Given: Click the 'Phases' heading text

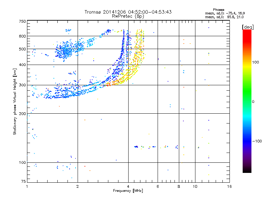Looking at the screenshot, I should [x=218, y=10].
